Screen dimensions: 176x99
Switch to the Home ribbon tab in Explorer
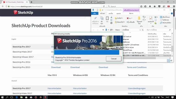[x=103, y=13]
